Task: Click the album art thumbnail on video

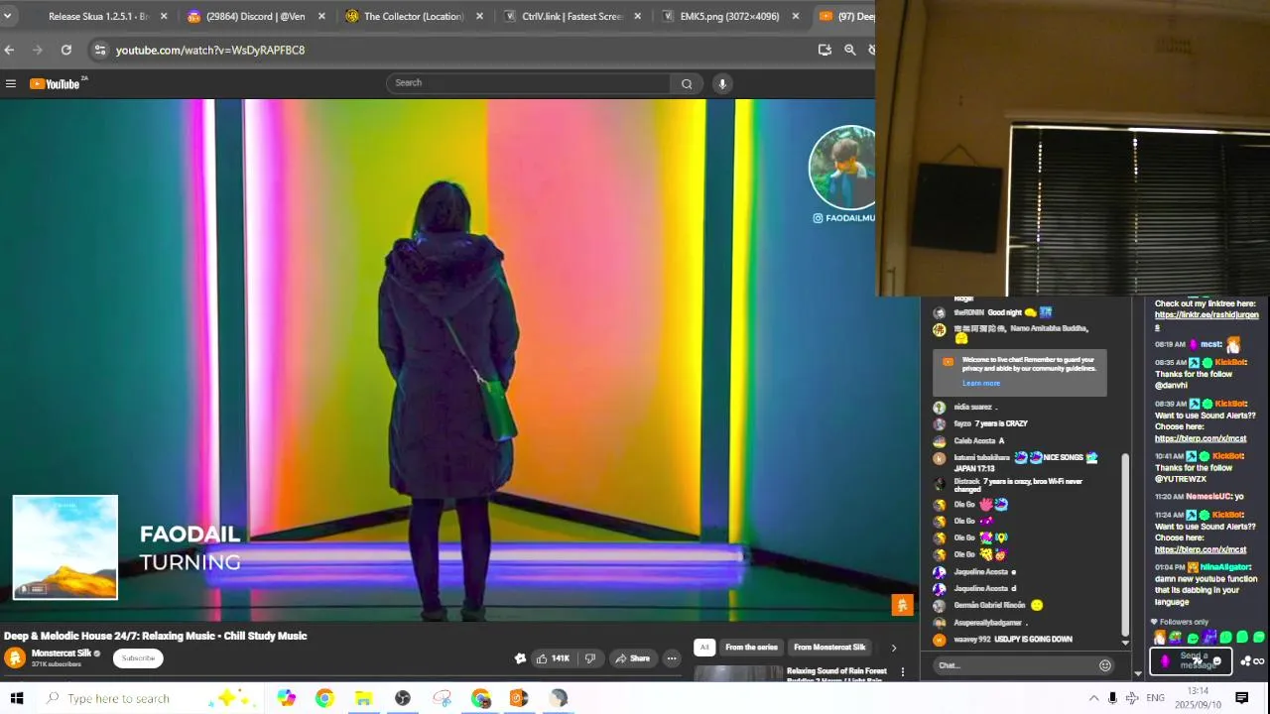Action: tap(65, 547)
